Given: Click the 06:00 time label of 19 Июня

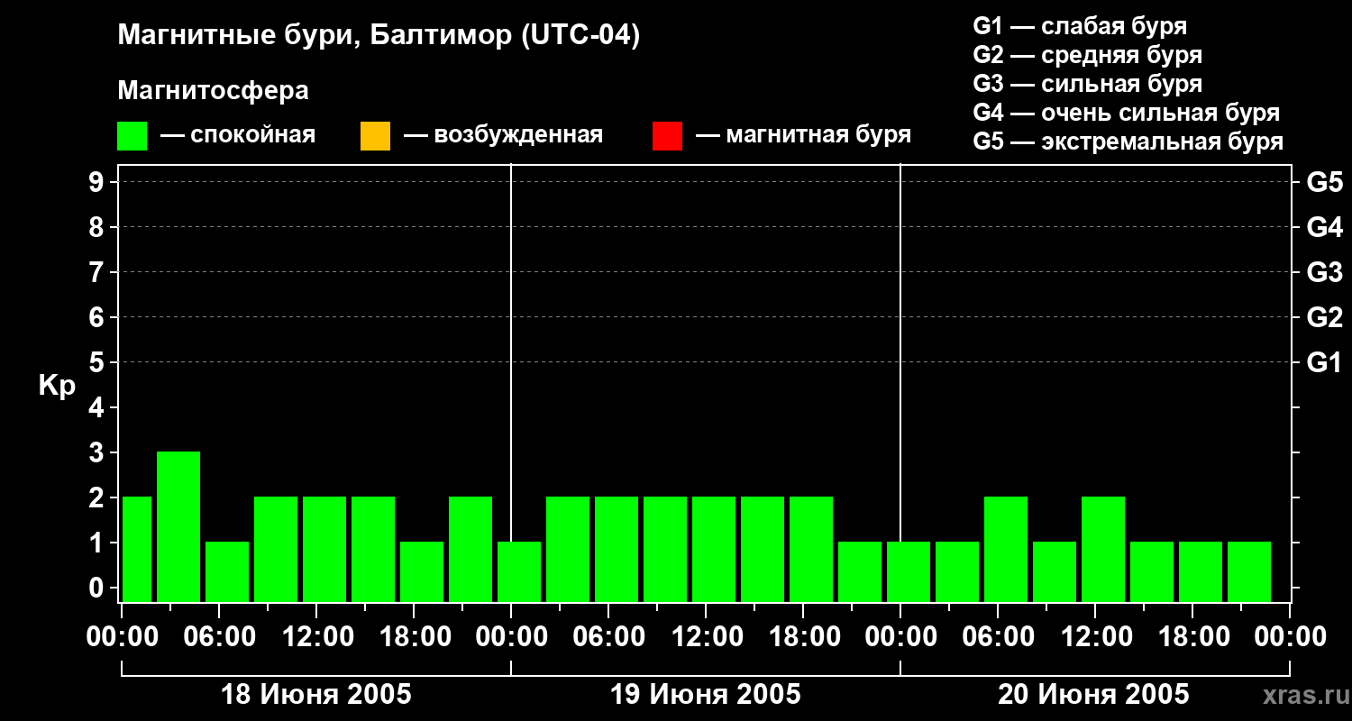Looking at the screenshot, I should pos(608,637).
